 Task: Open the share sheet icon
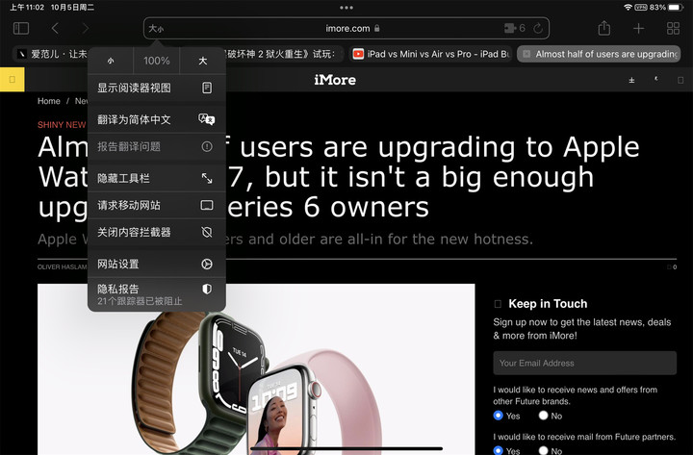click(604, 29)
